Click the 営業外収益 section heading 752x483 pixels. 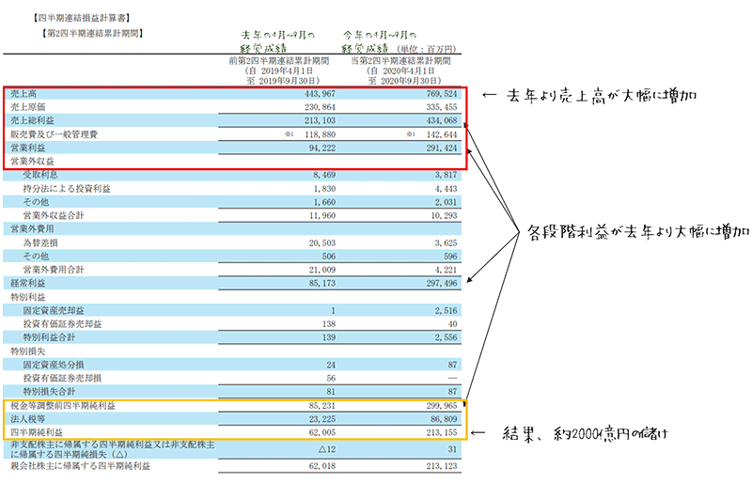point(32,162)
